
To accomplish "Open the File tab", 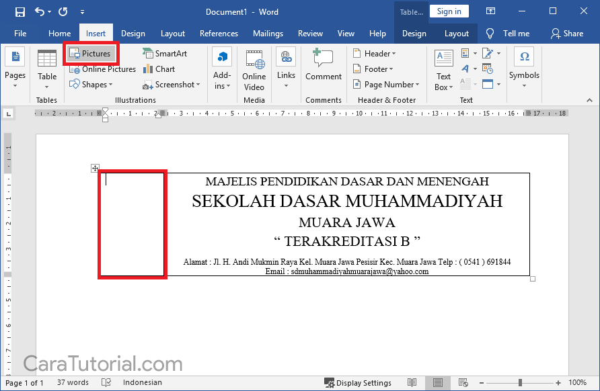I will click(x=20, y=34).
